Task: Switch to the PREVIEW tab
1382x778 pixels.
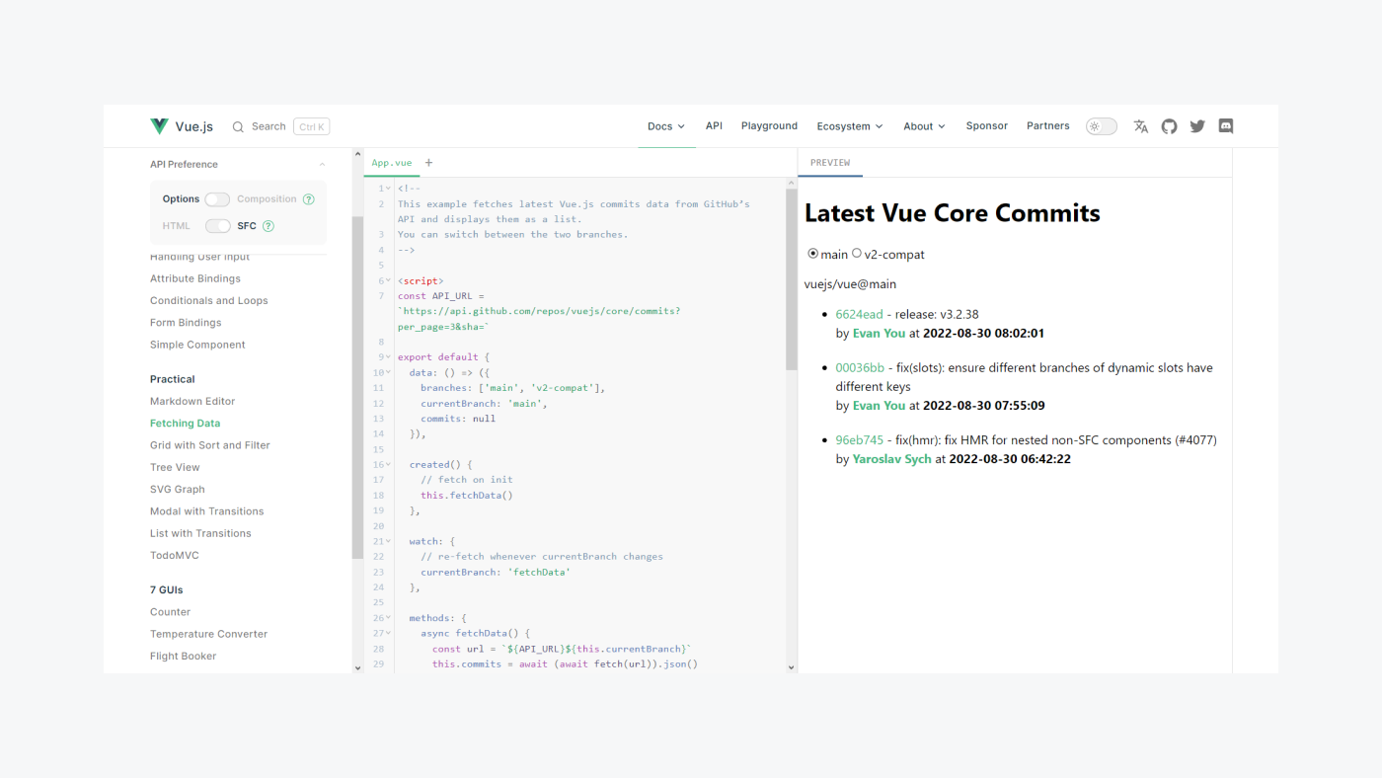Action: [x=829, y=162]
